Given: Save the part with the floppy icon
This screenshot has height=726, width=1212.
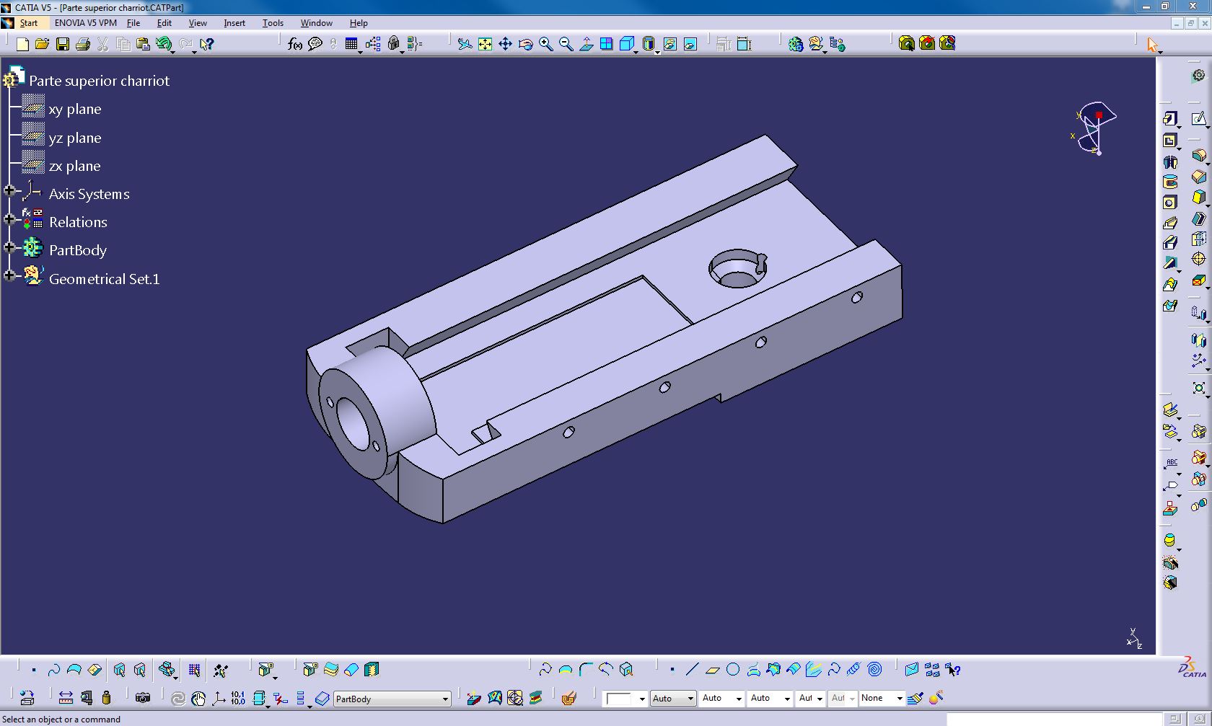Looking at the screenshot, I should click(63, 45).
